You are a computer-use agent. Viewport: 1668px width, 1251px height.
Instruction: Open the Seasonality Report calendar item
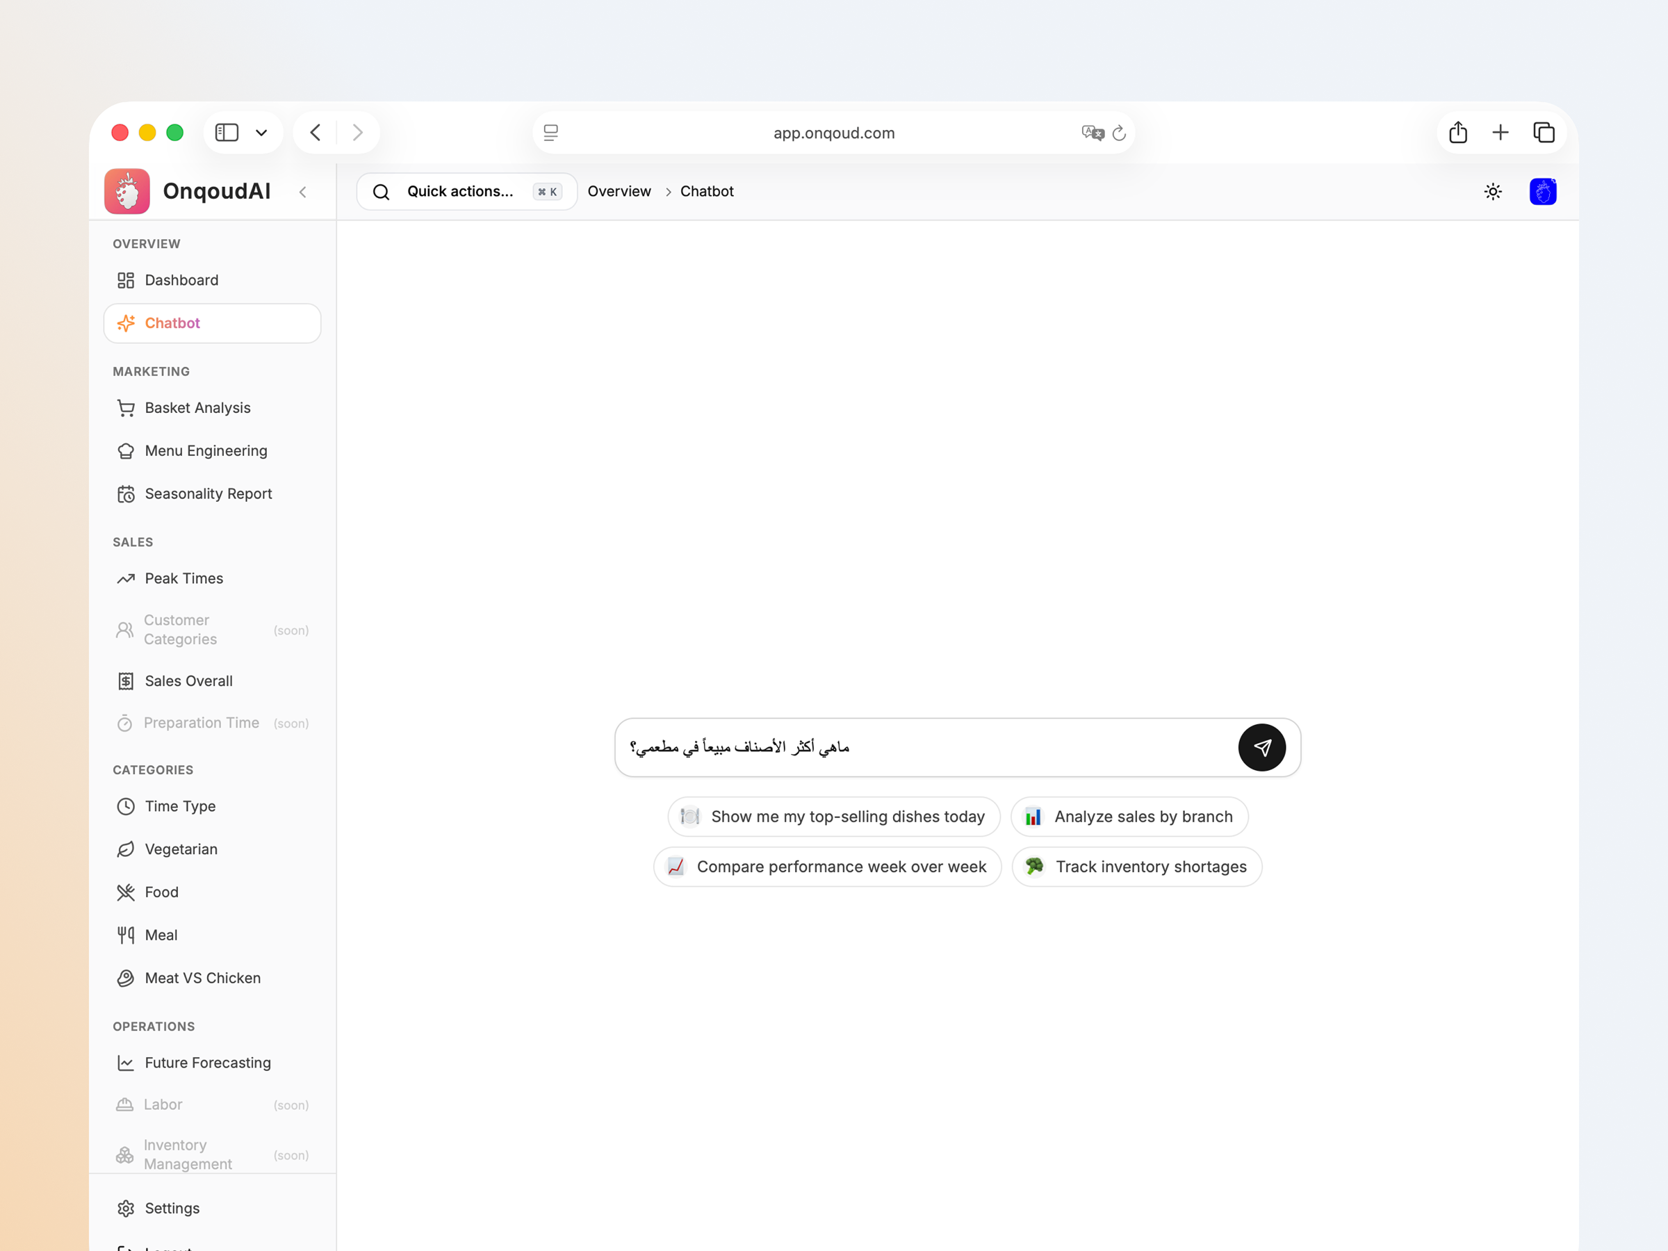pyautogui.click(x=207, y=494)
